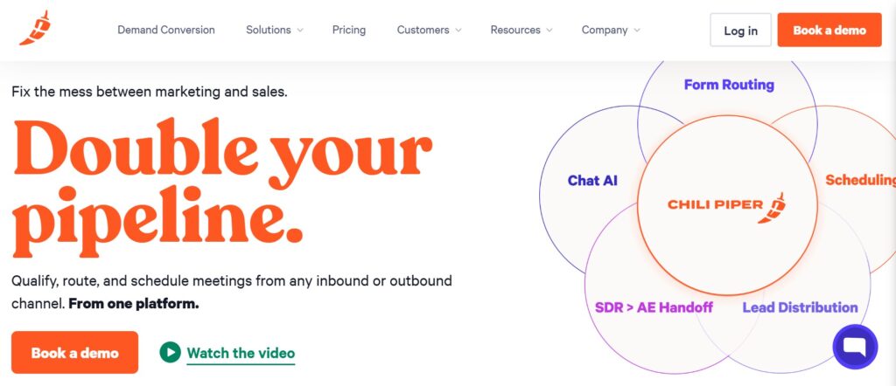Select the SDR > AE Handoff circle

click(x=654, y=307)
